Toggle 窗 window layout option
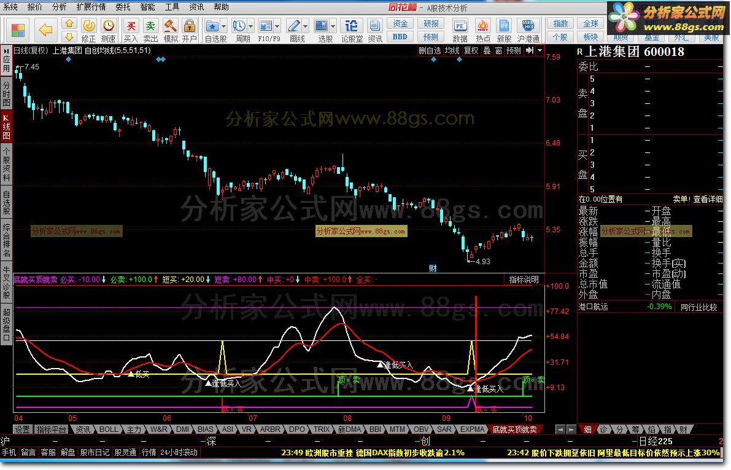 click(x=498, y=50)
